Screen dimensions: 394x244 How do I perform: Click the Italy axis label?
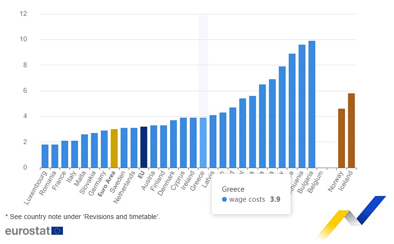pos(72,177)
